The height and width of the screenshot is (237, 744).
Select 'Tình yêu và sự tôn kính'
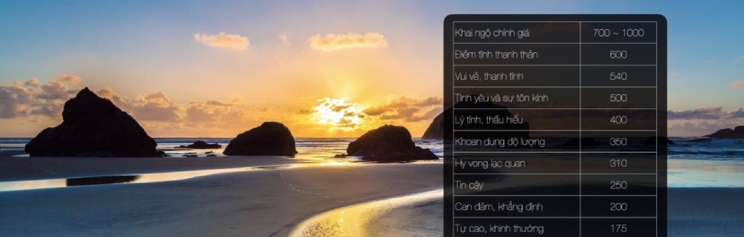click(x=501, y=98)
